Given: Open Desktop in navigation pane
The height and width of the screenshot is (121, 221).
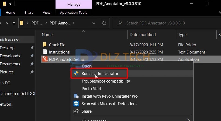Looking at the screenshot, I should point(7,48).
